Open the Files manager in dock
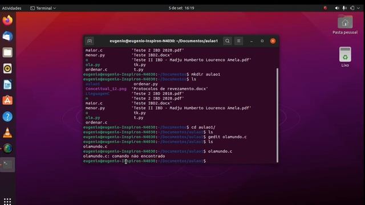 (7, 52)
